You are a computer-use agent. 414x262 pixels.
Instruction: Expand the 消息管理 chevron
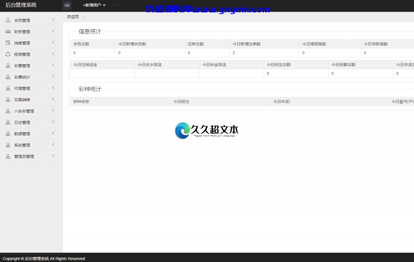[x=53, y=42]
